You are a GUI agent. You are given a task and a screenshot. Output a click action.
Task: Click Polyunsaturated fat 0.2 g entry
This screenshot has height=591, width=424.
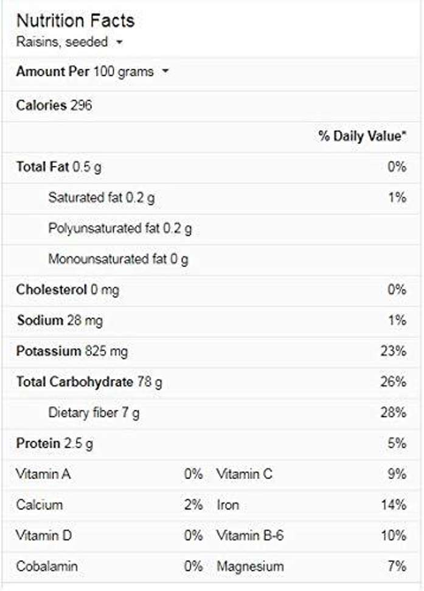click(x=120, y=229)
